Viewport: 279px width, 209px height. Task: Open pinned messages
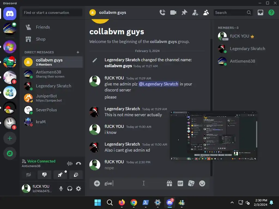184,13
